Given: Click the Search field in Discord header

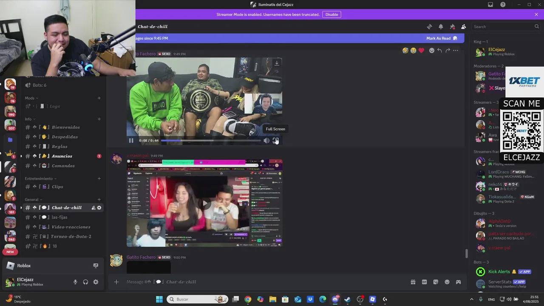Looking at the screenshot, I should 506,26.
